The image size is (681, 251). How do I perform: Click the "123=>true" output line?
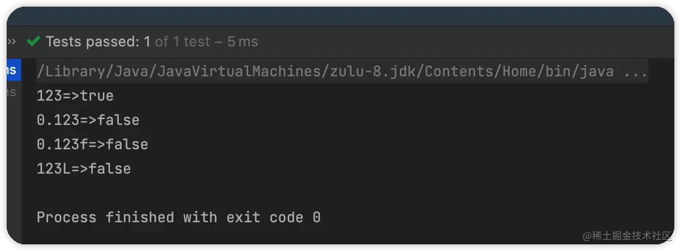[75, 96]
